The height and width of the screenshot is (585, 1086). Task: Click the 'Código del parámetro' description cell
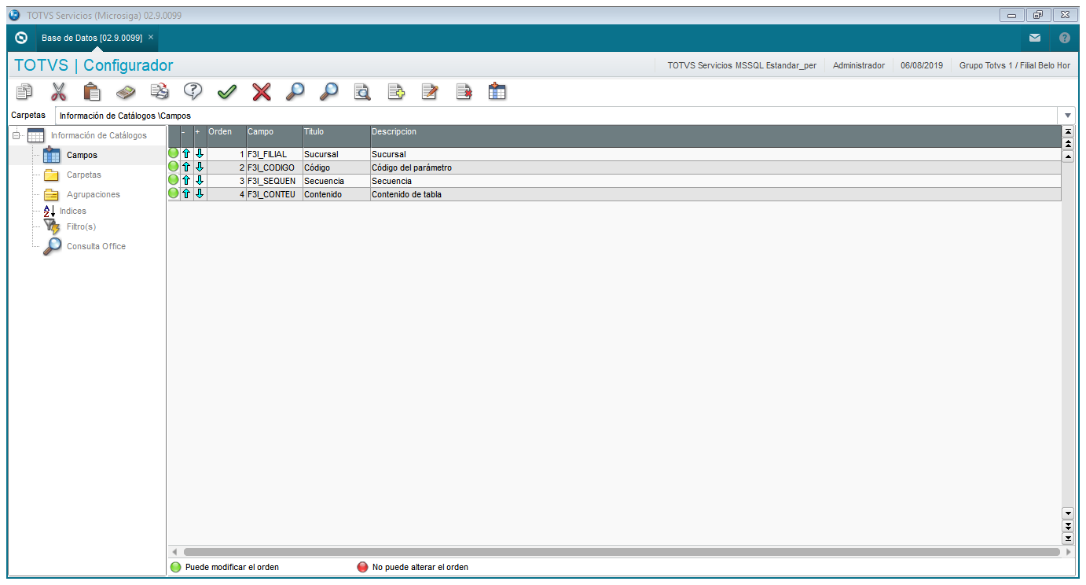tap(715, 167)
